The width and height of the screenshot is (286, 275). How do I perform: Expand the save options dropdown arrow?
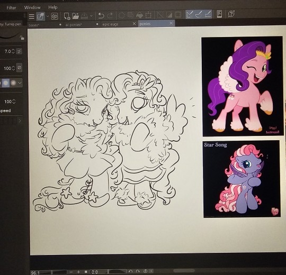92,16
